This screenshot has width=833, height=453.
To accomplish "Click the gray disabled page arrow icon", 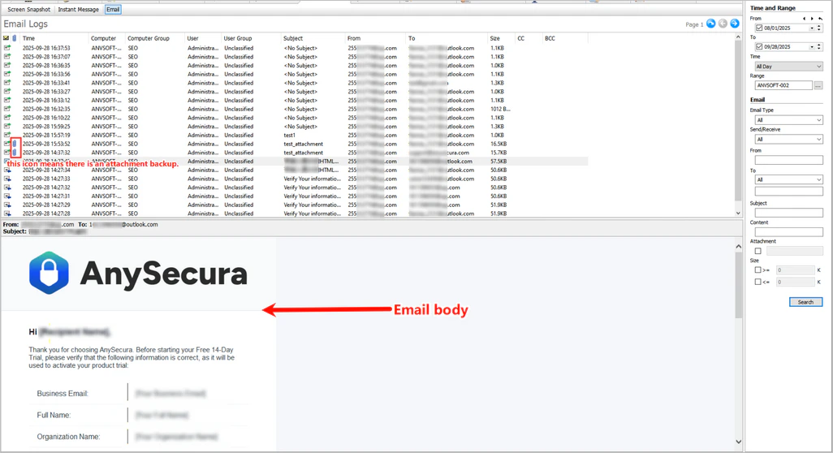I will tap(723, 24).
